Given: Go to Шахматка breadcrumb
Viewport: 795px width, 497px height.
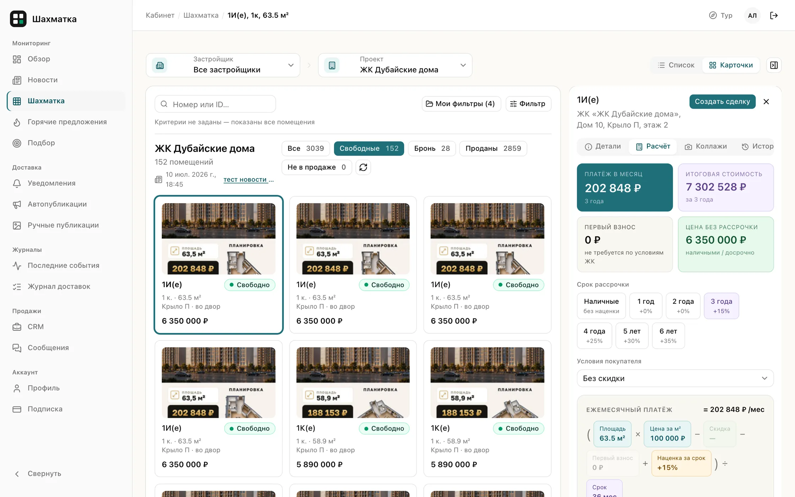Looking at the screenshot, I should (x=201, y=15).
